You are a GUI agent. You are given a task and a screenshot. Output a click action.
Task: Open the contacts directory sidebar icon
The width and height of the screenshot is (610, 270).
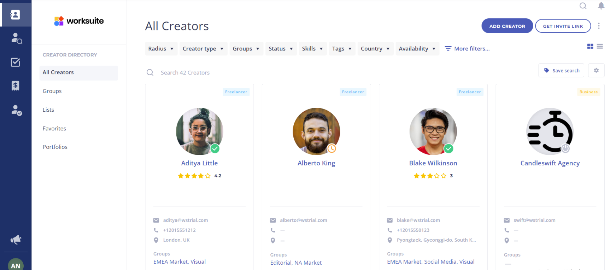coord(15,14)
